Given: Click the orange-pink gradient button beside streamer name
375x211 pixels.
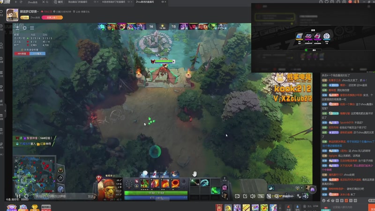Looking at the screenshot, I should 52,17.
